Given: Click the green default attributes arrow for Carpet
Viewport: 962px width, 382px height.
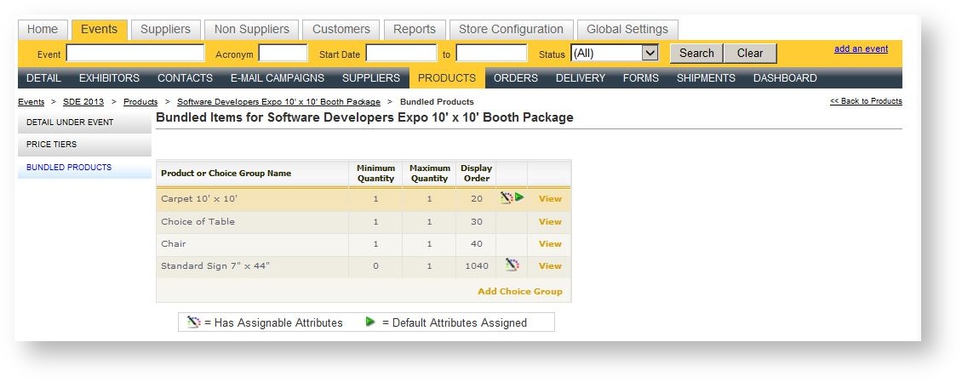Looking at the screenshot, I should click(x=519, y=197).
